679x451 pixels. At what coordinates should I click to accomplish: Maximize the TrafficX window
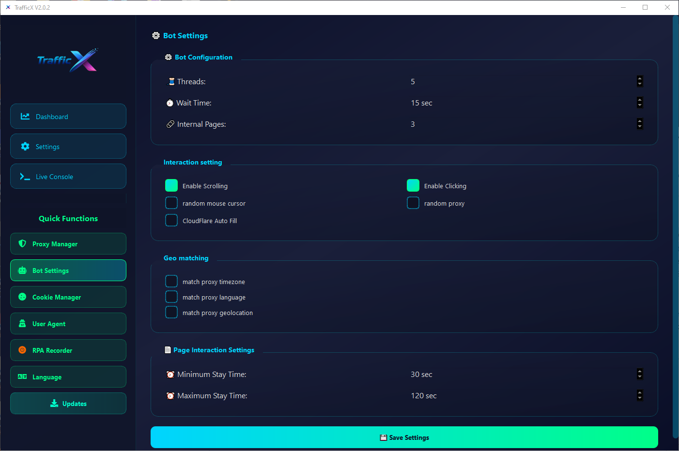(645, 7)
